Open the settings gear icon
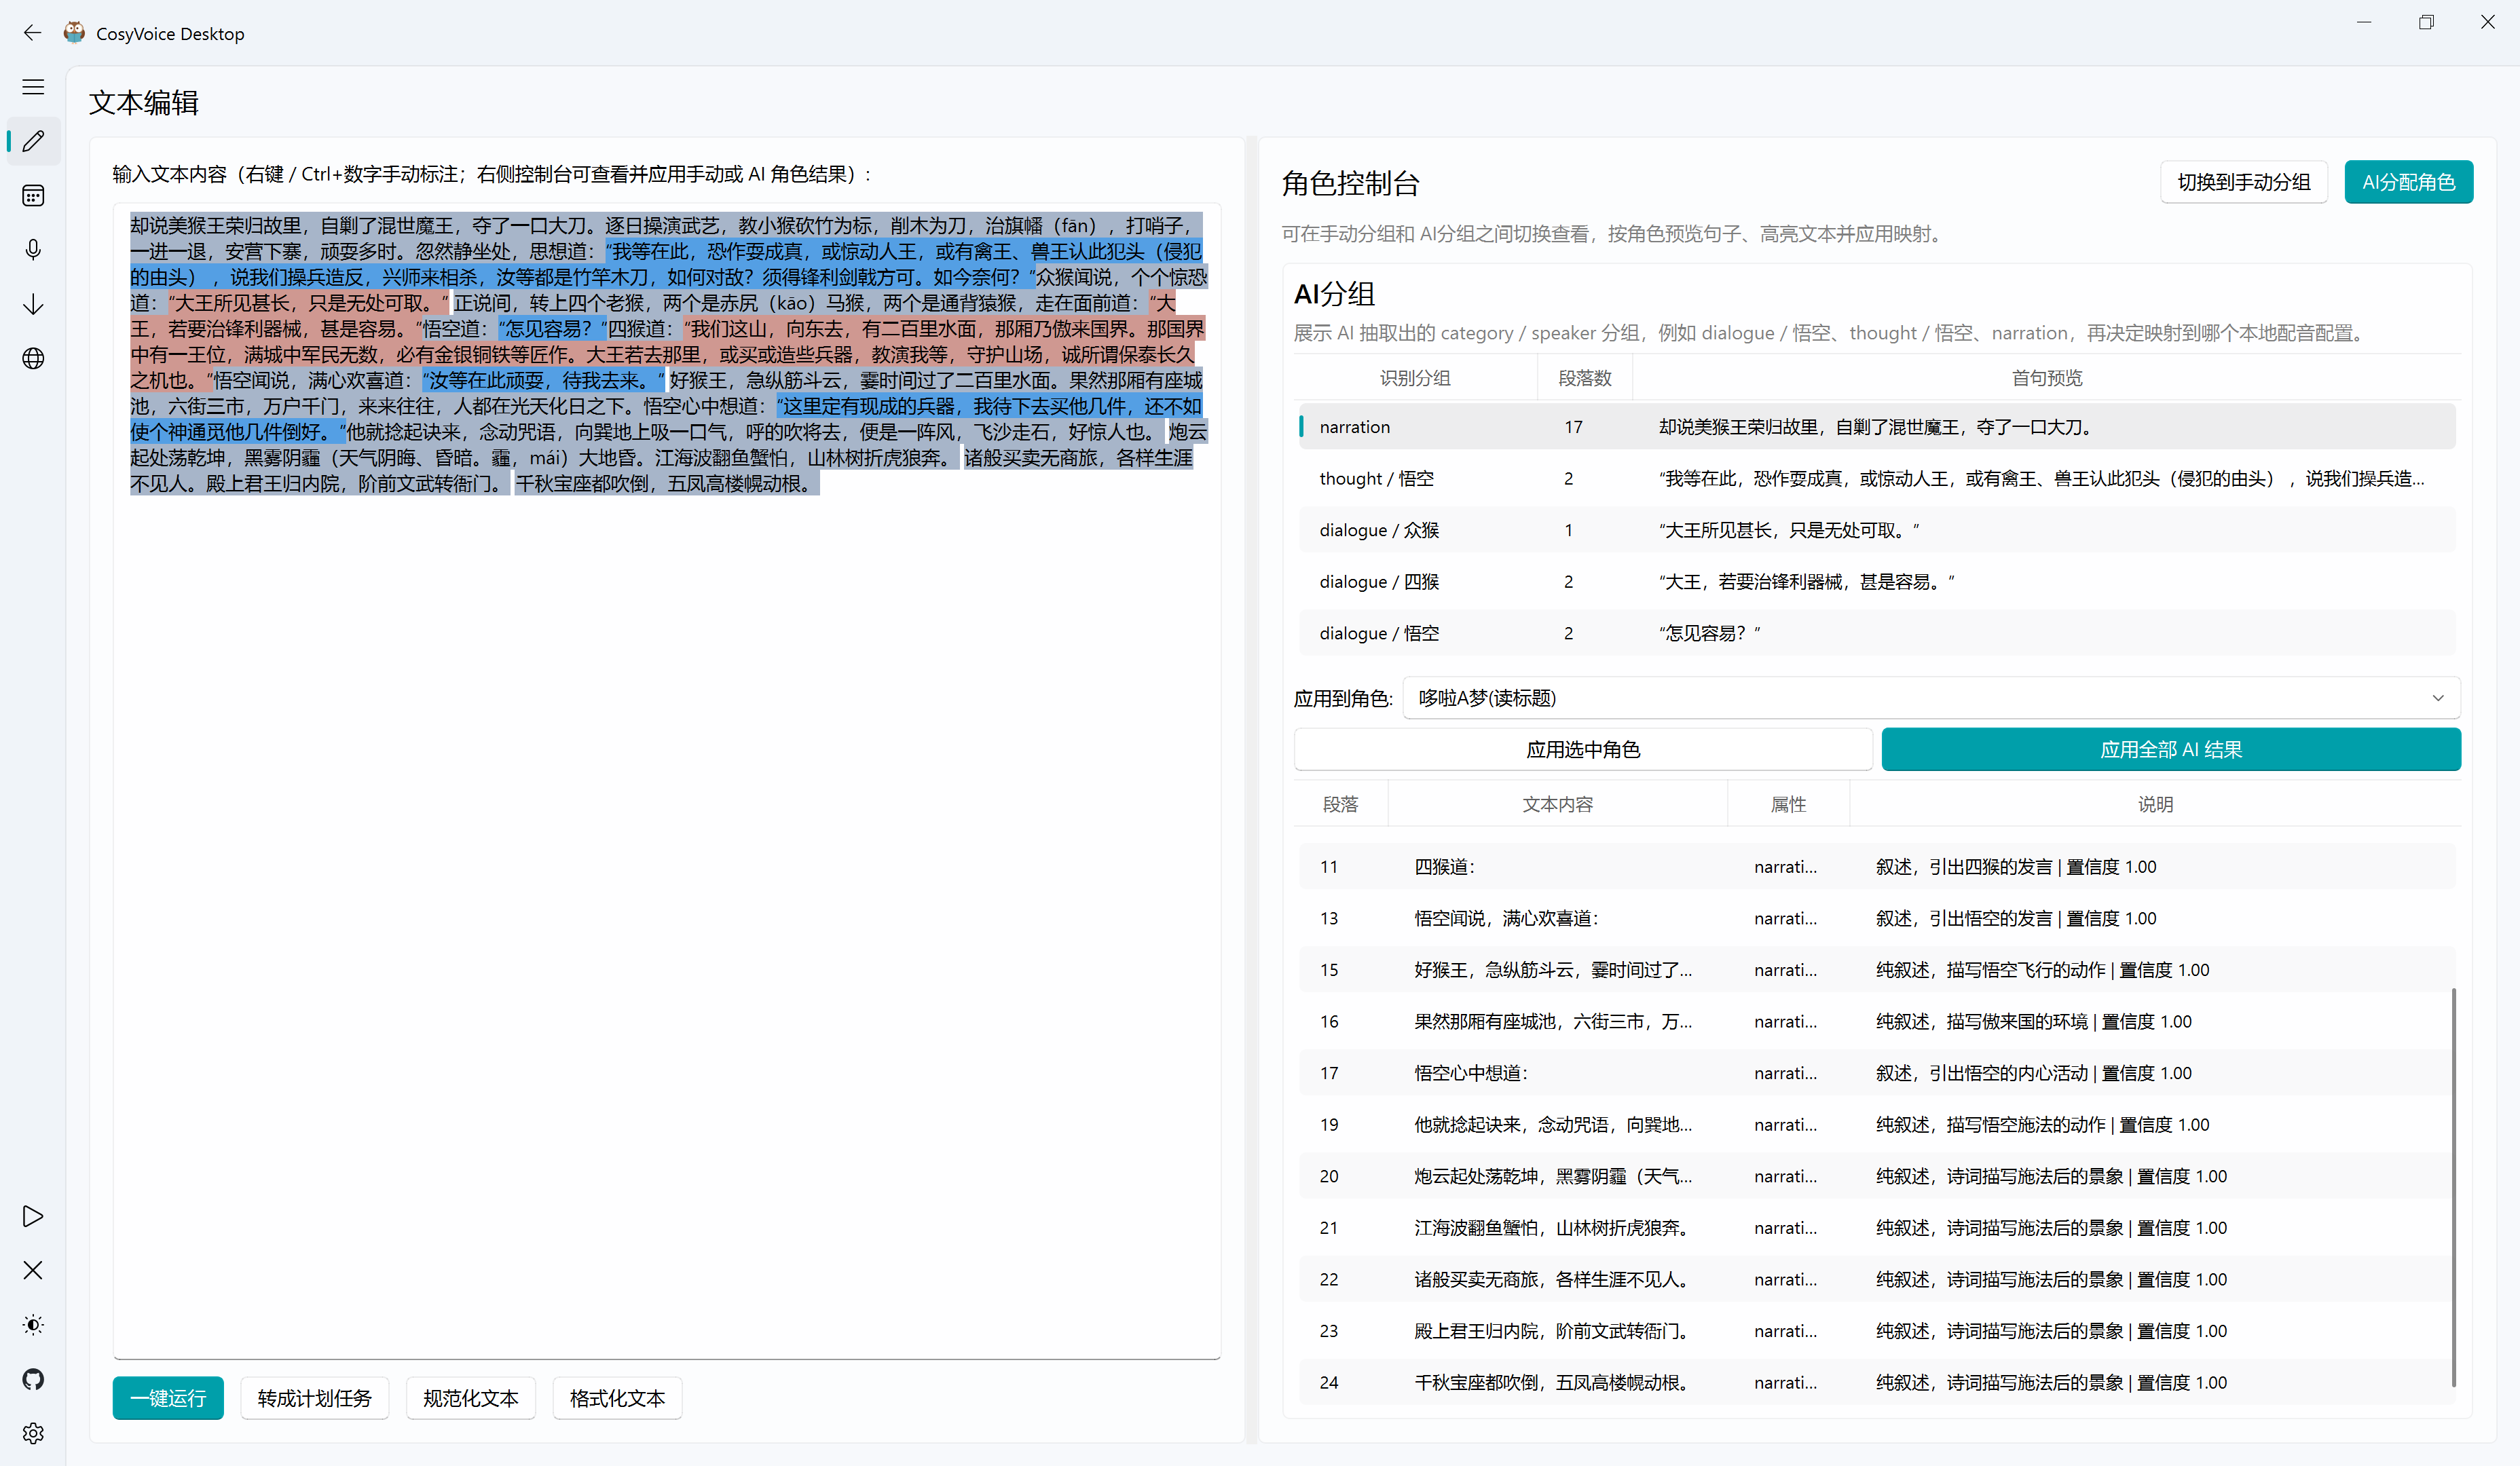2520x1466 pixels. click(x=33, y=1433)
